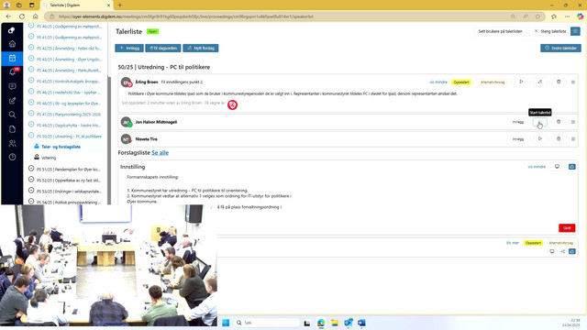The width and height of the screenshot is (587, 330).
Task: Select PS 51/25 Pandemiplan in case list
Action: [x=65, y=169]
